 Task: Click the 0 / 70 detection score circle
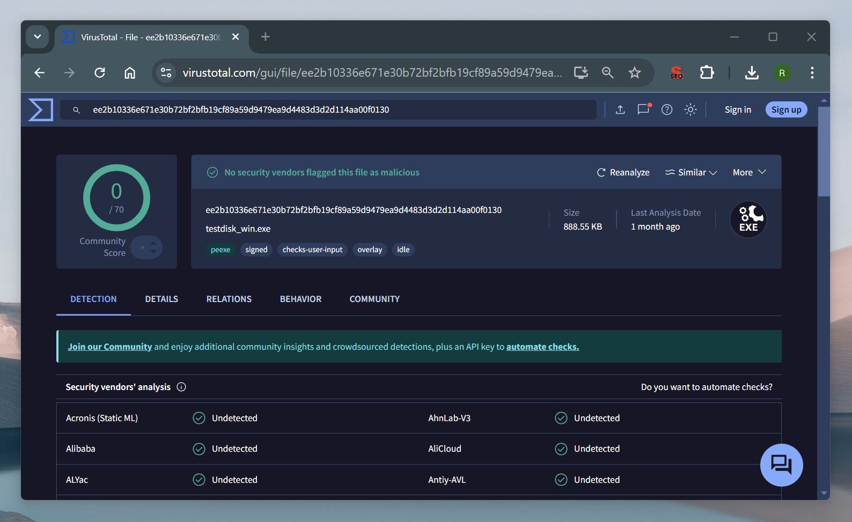coord(116,197)
